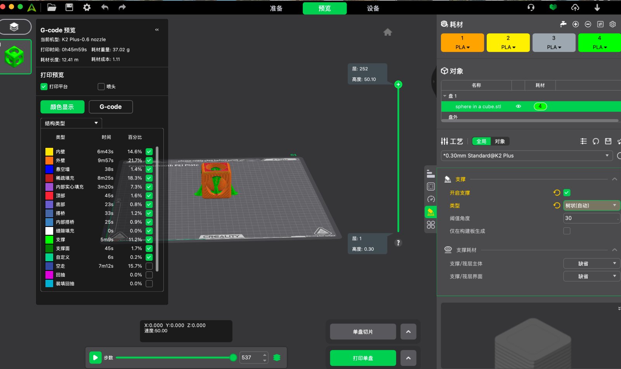
Task: Open the 支撑/筏层主体 filament dropdown
Action: click(x=592, y=263)
